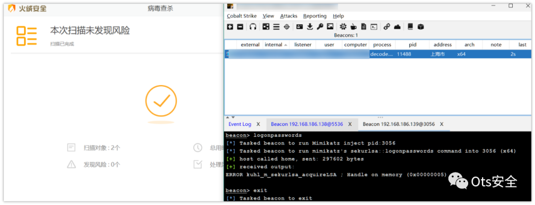Open the Help menu
The height and width of the screenshot is (205, 535).
[x=338, y=16]
